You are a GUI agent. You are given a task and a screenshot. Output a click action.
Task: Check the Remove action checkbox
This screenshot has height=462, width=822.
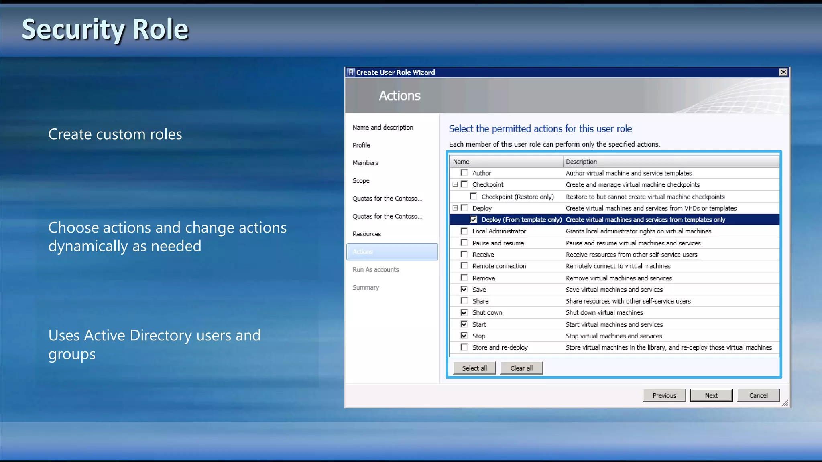click(464, 278)
